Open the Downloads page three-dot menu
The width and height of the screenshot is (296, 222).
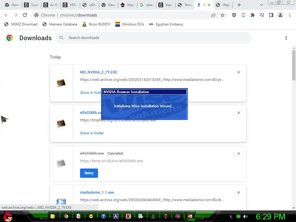tap(286, 38)
